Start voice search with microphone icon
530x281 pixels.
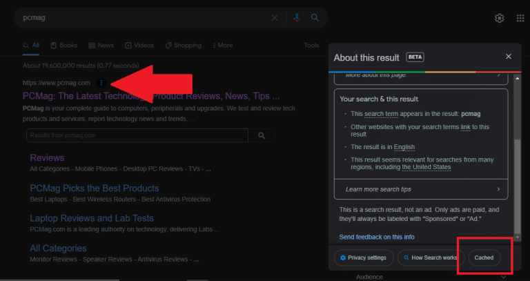(x=297, y=17)
